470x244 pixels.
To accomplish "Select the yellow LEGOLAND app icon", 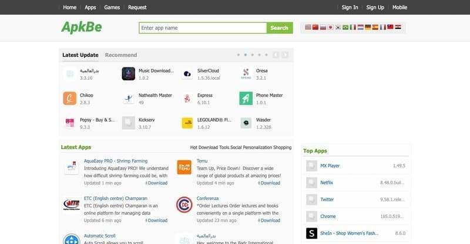I will (x=187, y=123).
